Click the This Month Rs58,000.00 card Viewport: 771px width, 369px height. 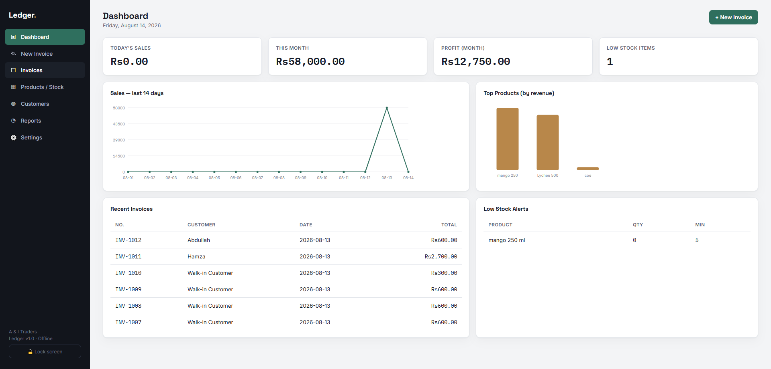click(348, 56)
